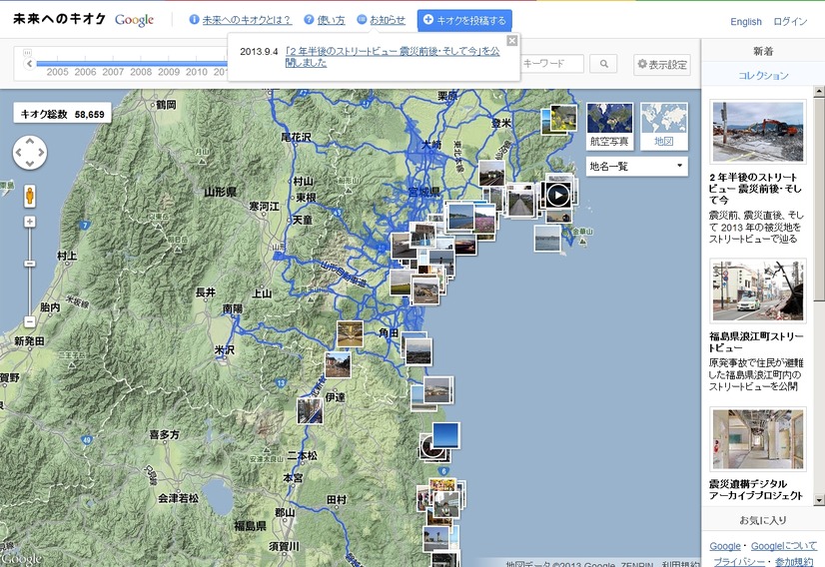Open the お気に入り favorites tab
Image resolution: width=825 pixels, height=567 pixels.
[x=763, y=520]
